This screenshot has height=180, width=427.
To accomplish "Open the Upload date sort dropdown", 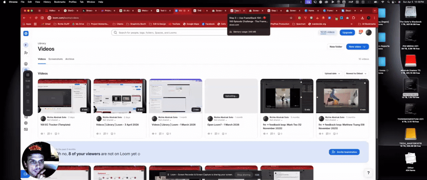I will pyautogui.click(x=332, y=73).
